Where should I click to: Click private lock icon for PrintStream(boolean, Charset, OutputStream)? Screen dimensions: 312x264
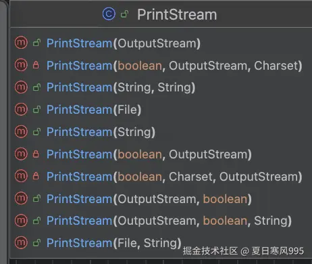(x=36, y=176)
